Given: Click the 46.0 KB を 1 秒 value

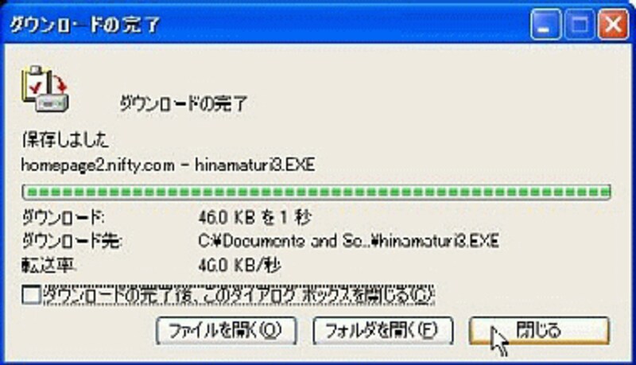Looking at the screenshot, I should click(254, 218).
